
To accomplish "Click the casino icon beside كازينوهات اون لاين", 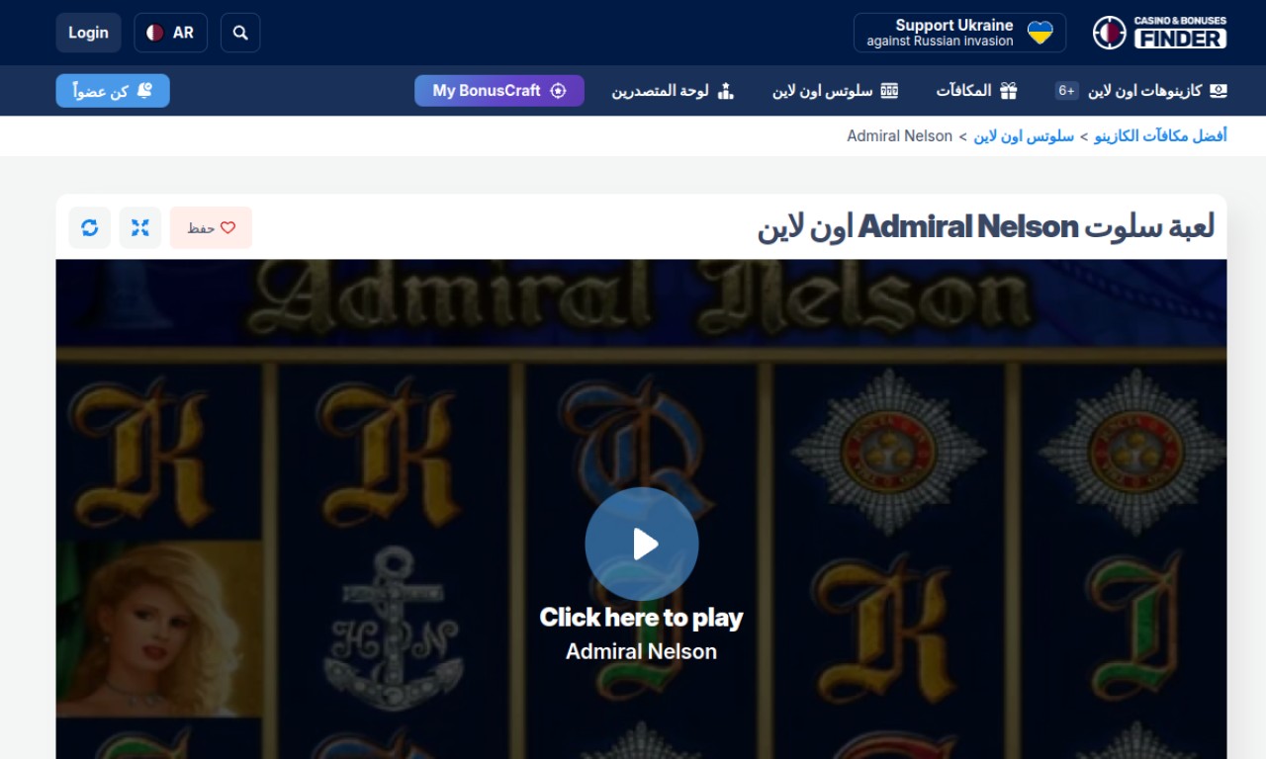I will pos(1219,91).
